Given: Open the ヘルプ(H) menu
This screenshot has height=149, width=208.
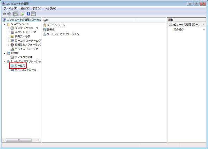Looking at the screenshot, I should [x=50, y=8].
